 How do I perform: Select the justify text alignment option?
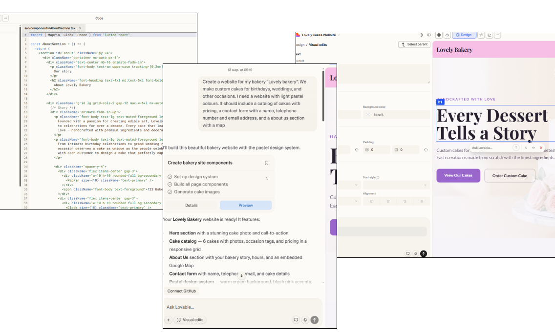[x=422, y=201]
